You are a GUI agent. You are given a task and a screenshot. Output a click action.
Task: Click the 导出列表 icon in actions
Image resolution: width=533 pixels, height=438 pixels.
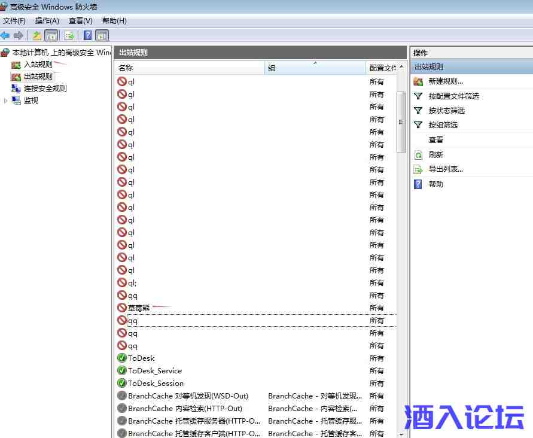(418, 169)
